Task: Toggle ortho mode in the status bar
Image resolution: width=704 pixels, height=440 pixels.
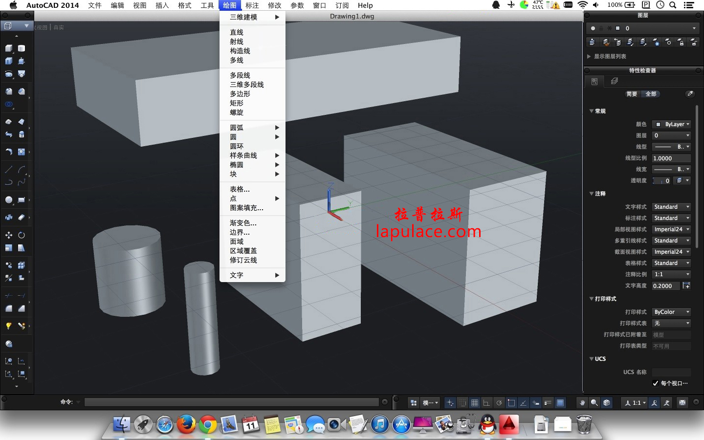Action: pos(486,402)
